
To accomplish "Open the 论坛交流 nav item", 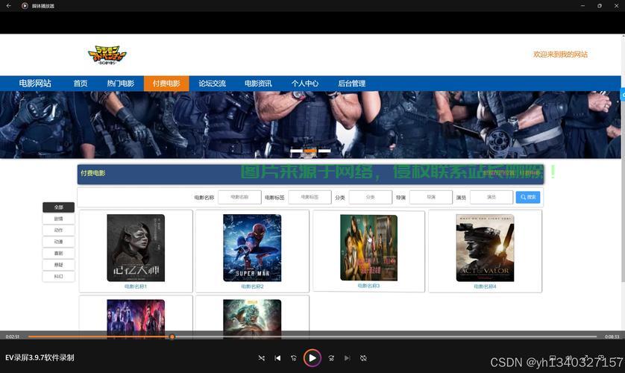I will (212, 84).
